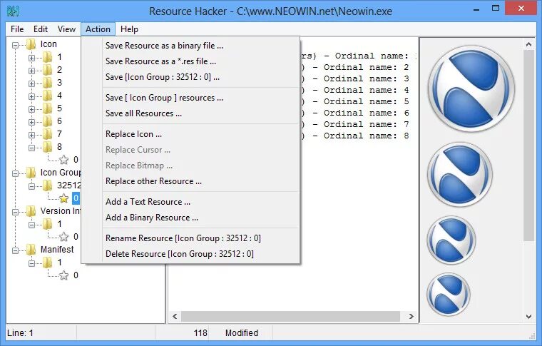Select folder icon for Icon resource 2
Viewport: 542px width, 346px height.
pos(48,70)
